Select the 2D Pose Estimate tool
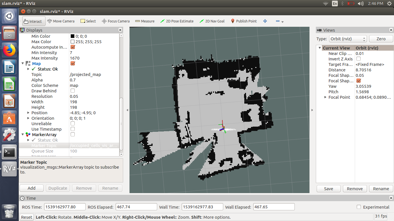The image size is (394, 221). tap(177, 21)
